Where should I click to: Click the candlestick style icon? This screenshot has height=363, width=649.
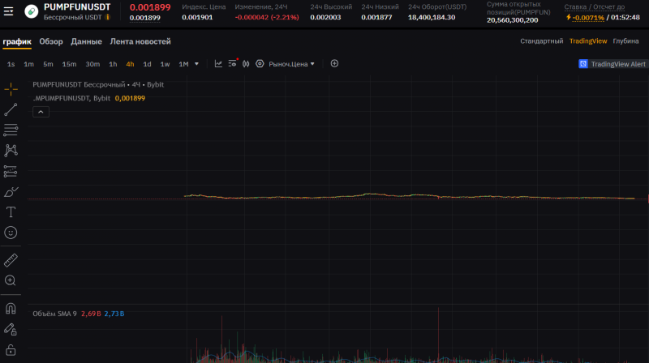click(246, 64)
